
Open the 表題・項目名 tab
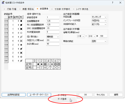click(x=26, y=9)
